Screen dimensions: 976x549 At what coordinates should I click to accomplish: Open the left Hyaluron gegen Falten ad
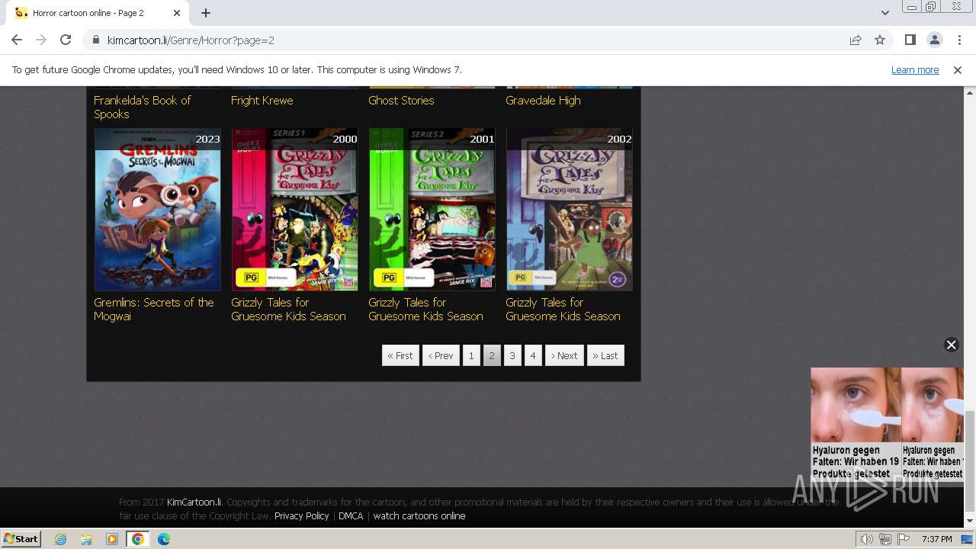tap(856, 424)
